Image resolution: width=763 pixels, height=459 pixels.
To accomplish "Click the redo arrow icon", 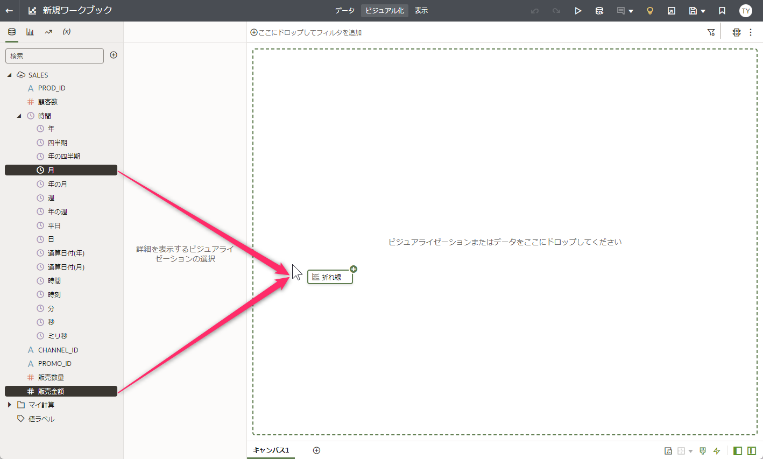I will 556,11.
